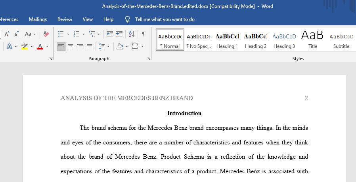Screen dimensions: 356x182
Task: Expand shading color dropdown arrow
Action: point(127,46)
